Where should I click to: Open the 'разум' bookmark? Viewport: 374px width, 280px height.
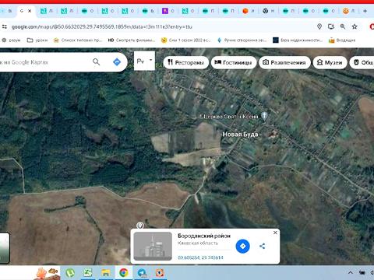pos(11,40)
